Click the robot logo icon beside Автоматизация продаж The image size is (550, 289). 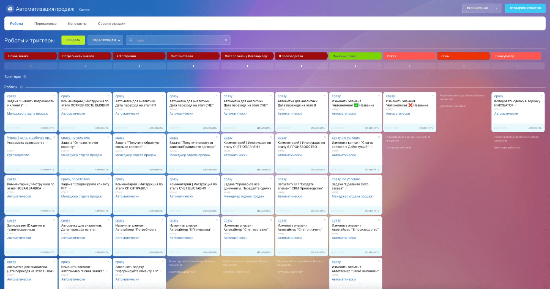pos(10,9)
